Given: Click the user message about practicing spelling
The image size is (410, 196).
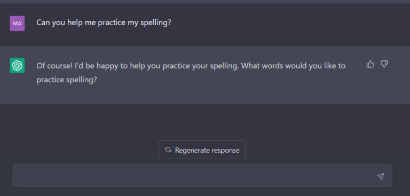Looking at the screenshot, I should coord(104,23).
